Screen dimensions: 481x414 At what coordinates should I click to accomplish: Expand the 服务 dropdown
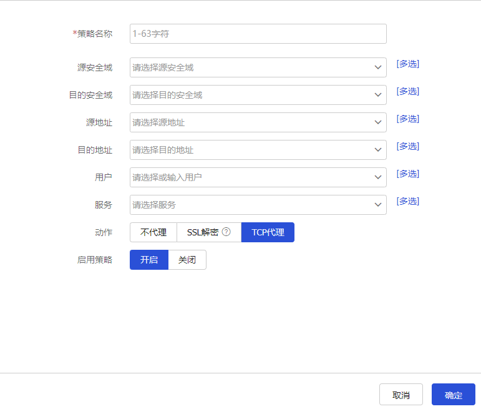(x=258, y=205)
